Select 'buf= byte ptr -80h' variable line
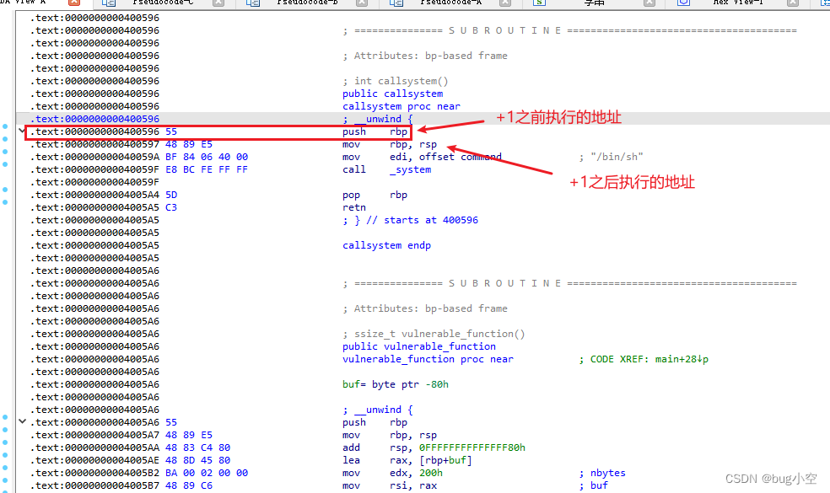Viewport: 830px width, 493px height. [396, 384]
